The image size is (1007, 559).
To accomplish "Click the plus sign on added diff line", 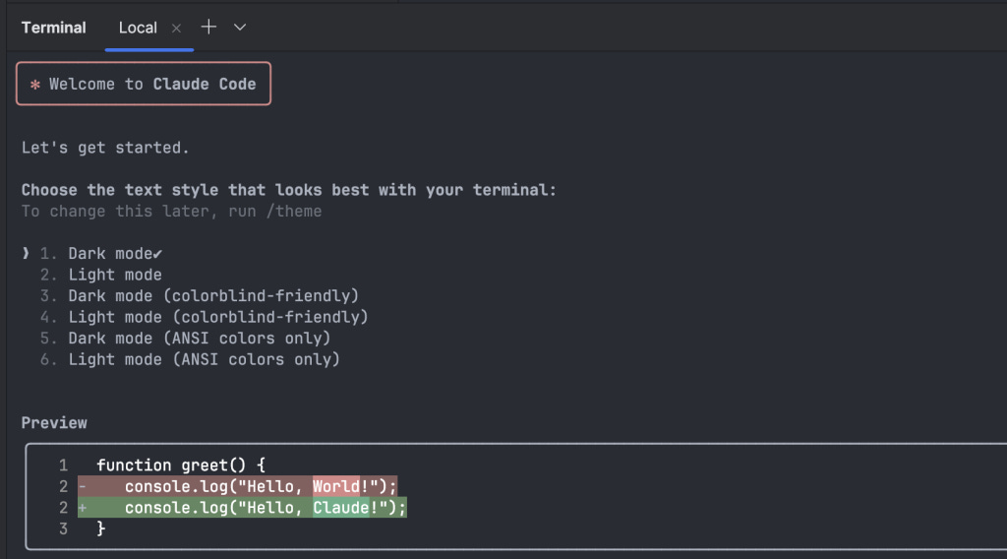I will (83, 508).
